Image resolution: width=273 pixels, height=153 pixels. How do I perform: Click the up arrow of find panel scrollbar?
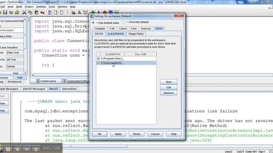pos(25,19)
